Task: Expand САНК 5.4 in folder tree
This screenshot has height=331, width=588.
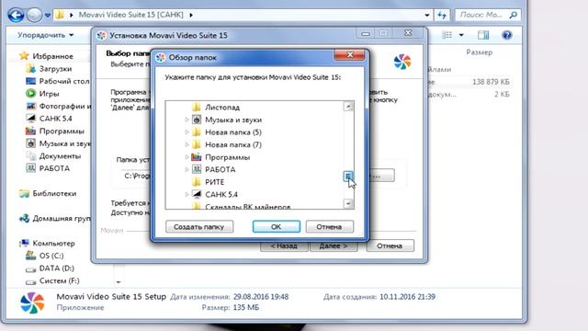Action: pos(187,194)
